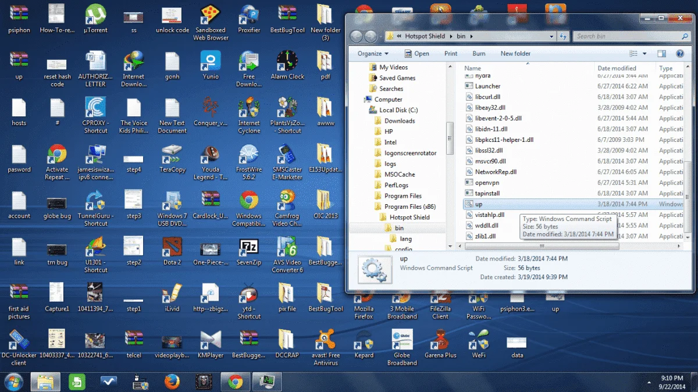Select the Dota 2 desktop icon

point(172,251)
